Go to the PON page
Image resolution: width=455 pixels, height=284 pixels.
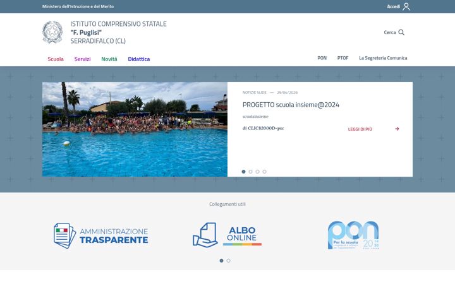point(322,58)
